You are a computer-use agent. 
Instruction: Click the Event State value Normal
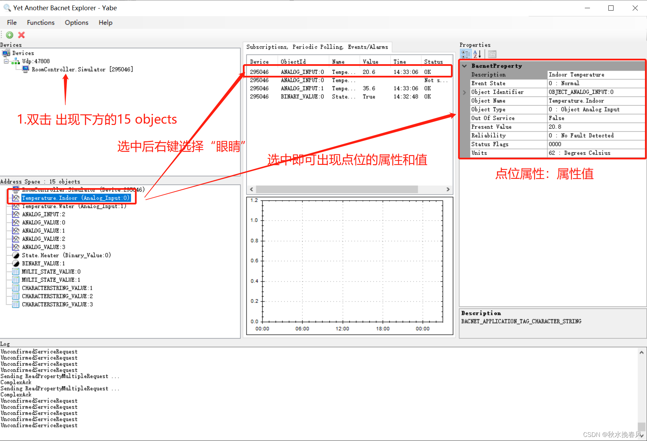[x=596, y=83]
